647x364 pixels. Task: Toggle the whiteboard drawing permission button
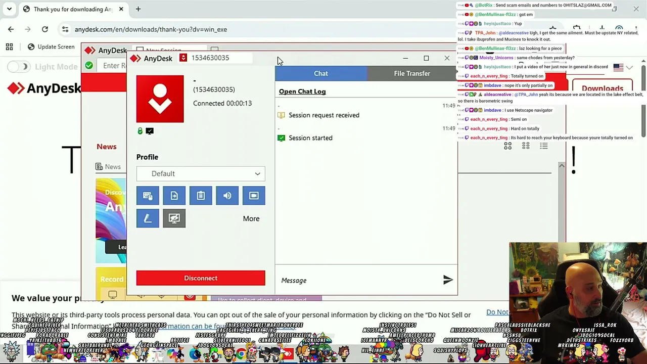(148, 218)
